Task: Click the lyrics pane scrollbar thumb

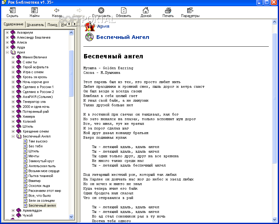Action: tap(275, 98)
